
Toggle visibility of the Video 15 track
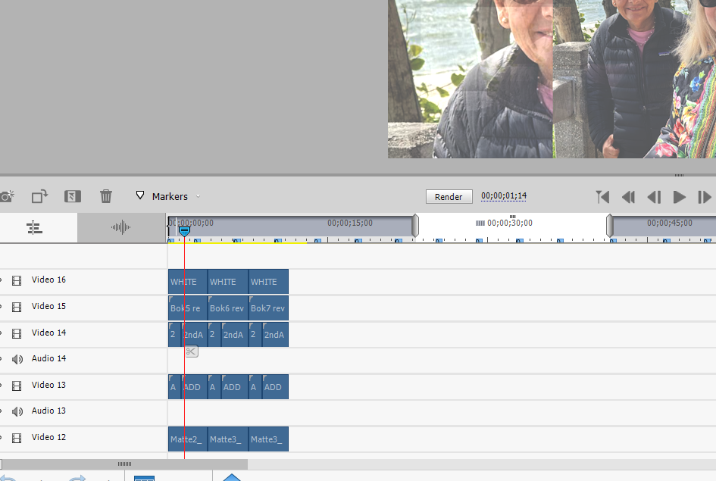click(17, 306)
